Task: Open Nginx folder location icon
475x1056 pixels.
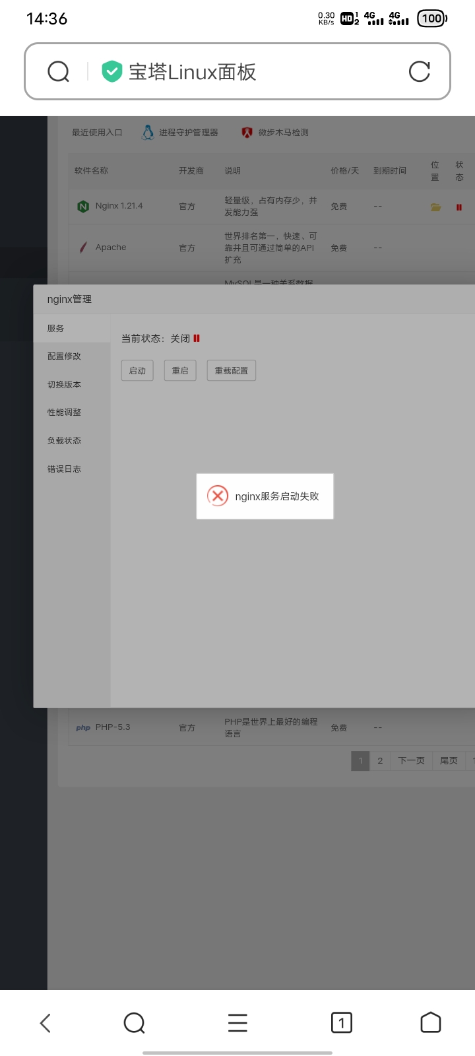Action: [435, 207]
